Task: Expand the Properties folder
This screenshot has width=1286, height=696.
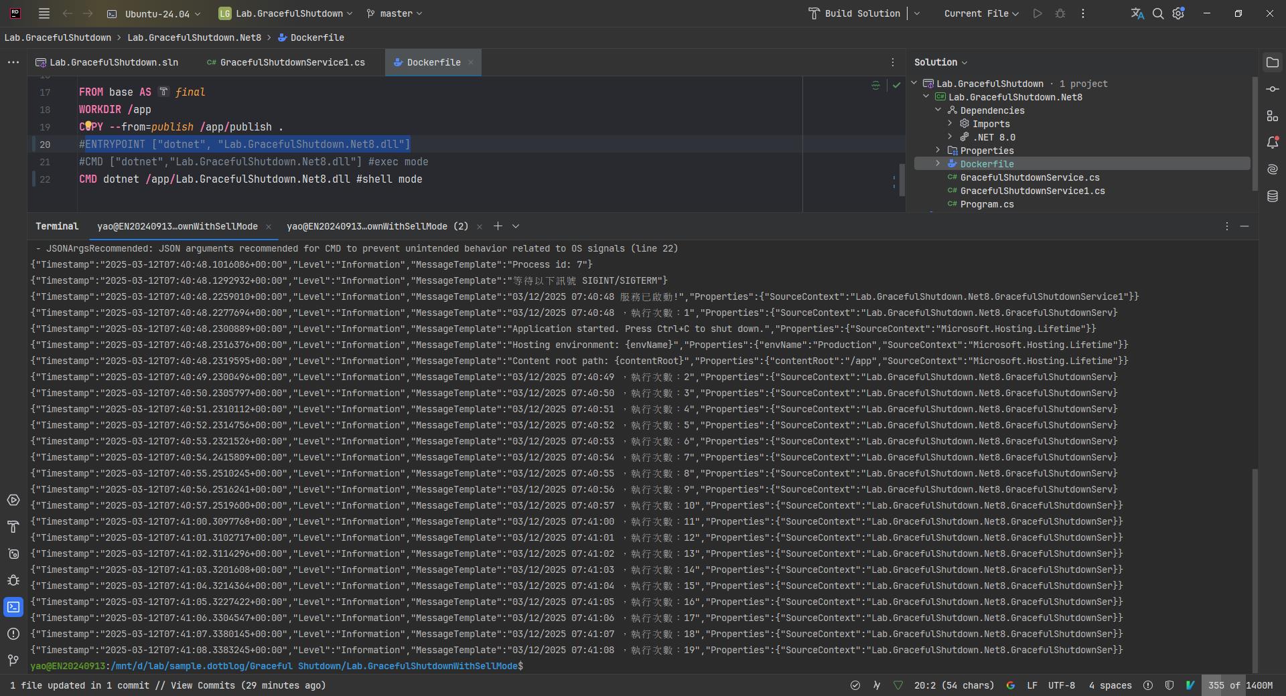Action: coord(938,150)
